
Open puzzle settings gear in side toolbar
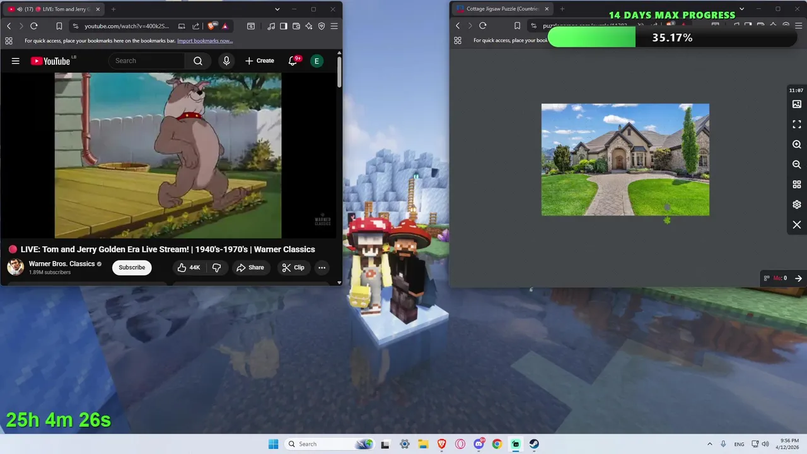pos(797,205)
